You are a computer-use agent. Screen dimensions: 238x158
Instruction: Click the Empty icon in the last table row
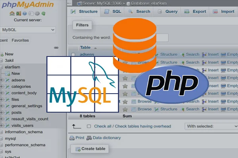[x=223, y=109]
